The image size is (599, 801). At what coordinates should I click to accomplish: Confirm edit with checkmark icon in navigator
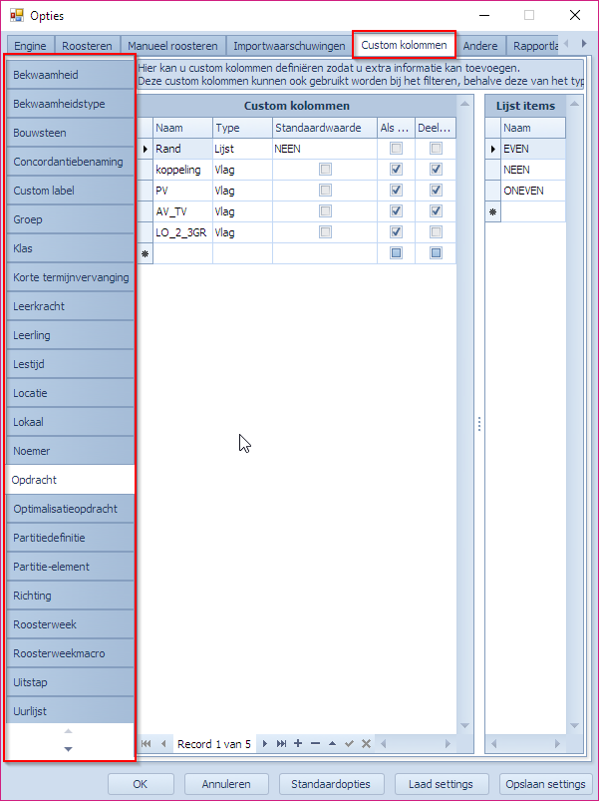coord(349,744)
